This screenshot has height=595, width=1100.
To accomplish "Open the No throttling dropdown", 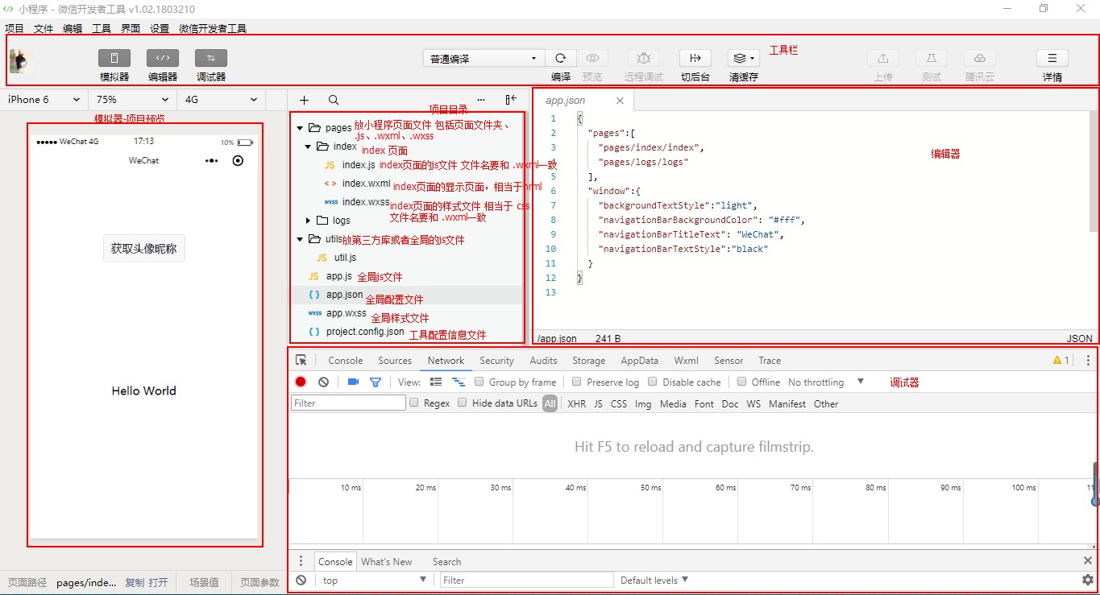I will pos(826,382).
